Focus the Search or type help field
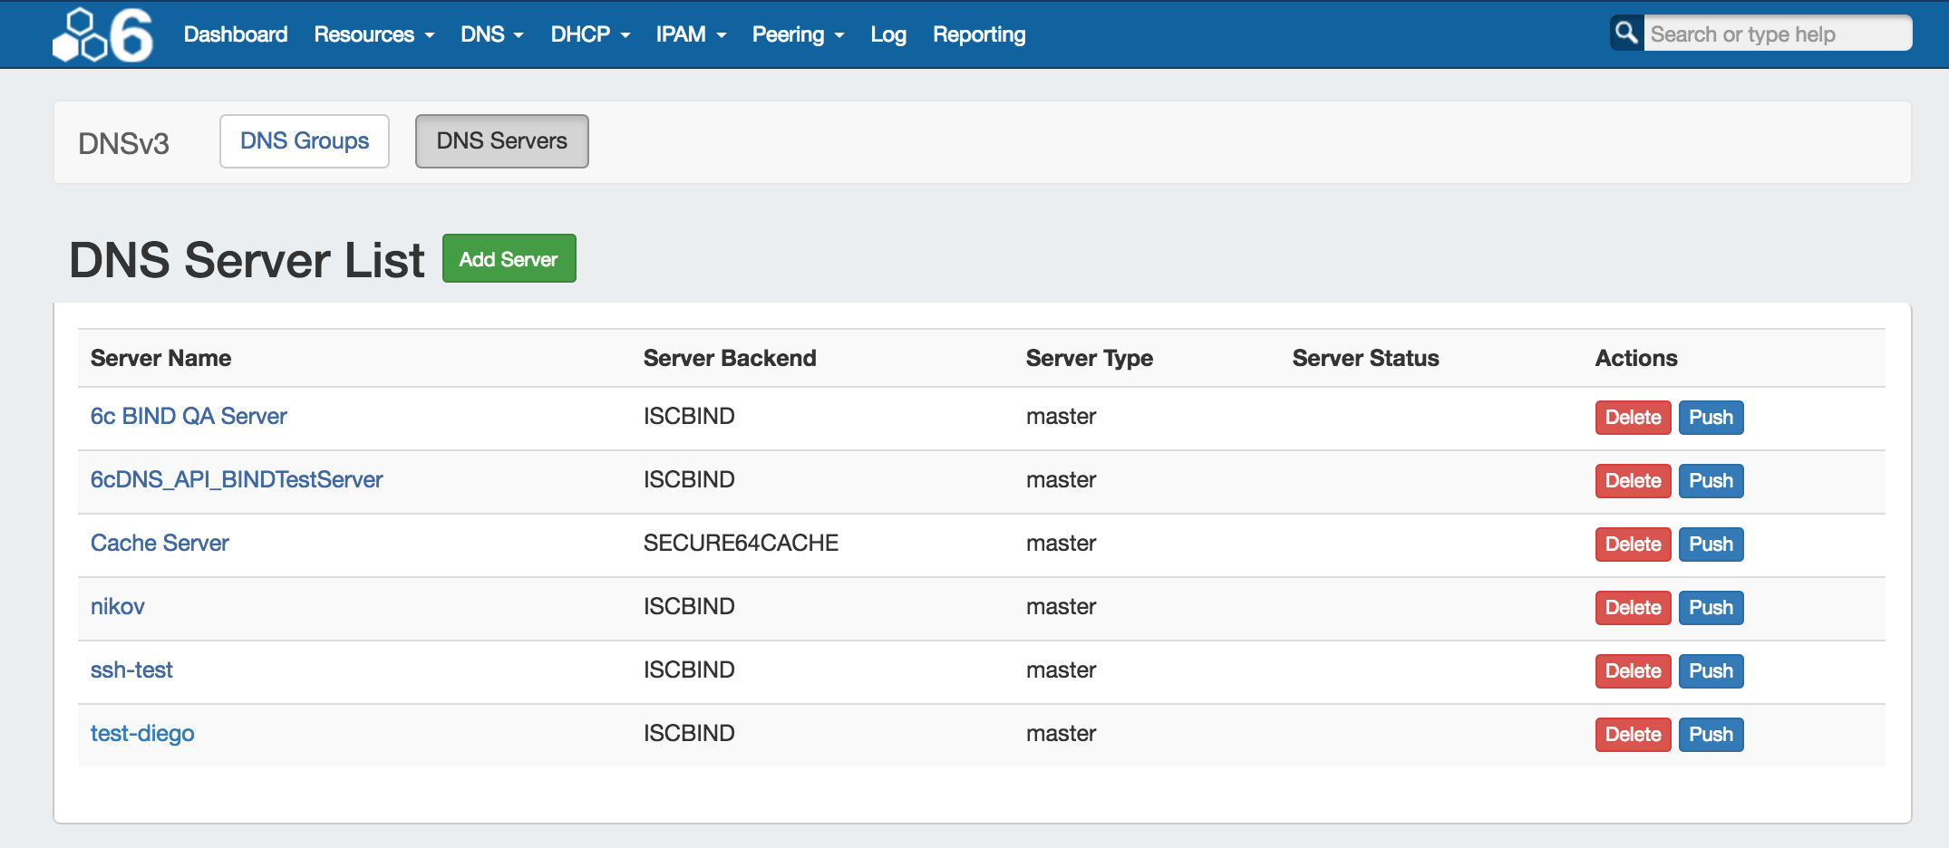Image resolution: width=1949 pixels, height=848 pixels. pyautogui.click(x=1777, y=34)
